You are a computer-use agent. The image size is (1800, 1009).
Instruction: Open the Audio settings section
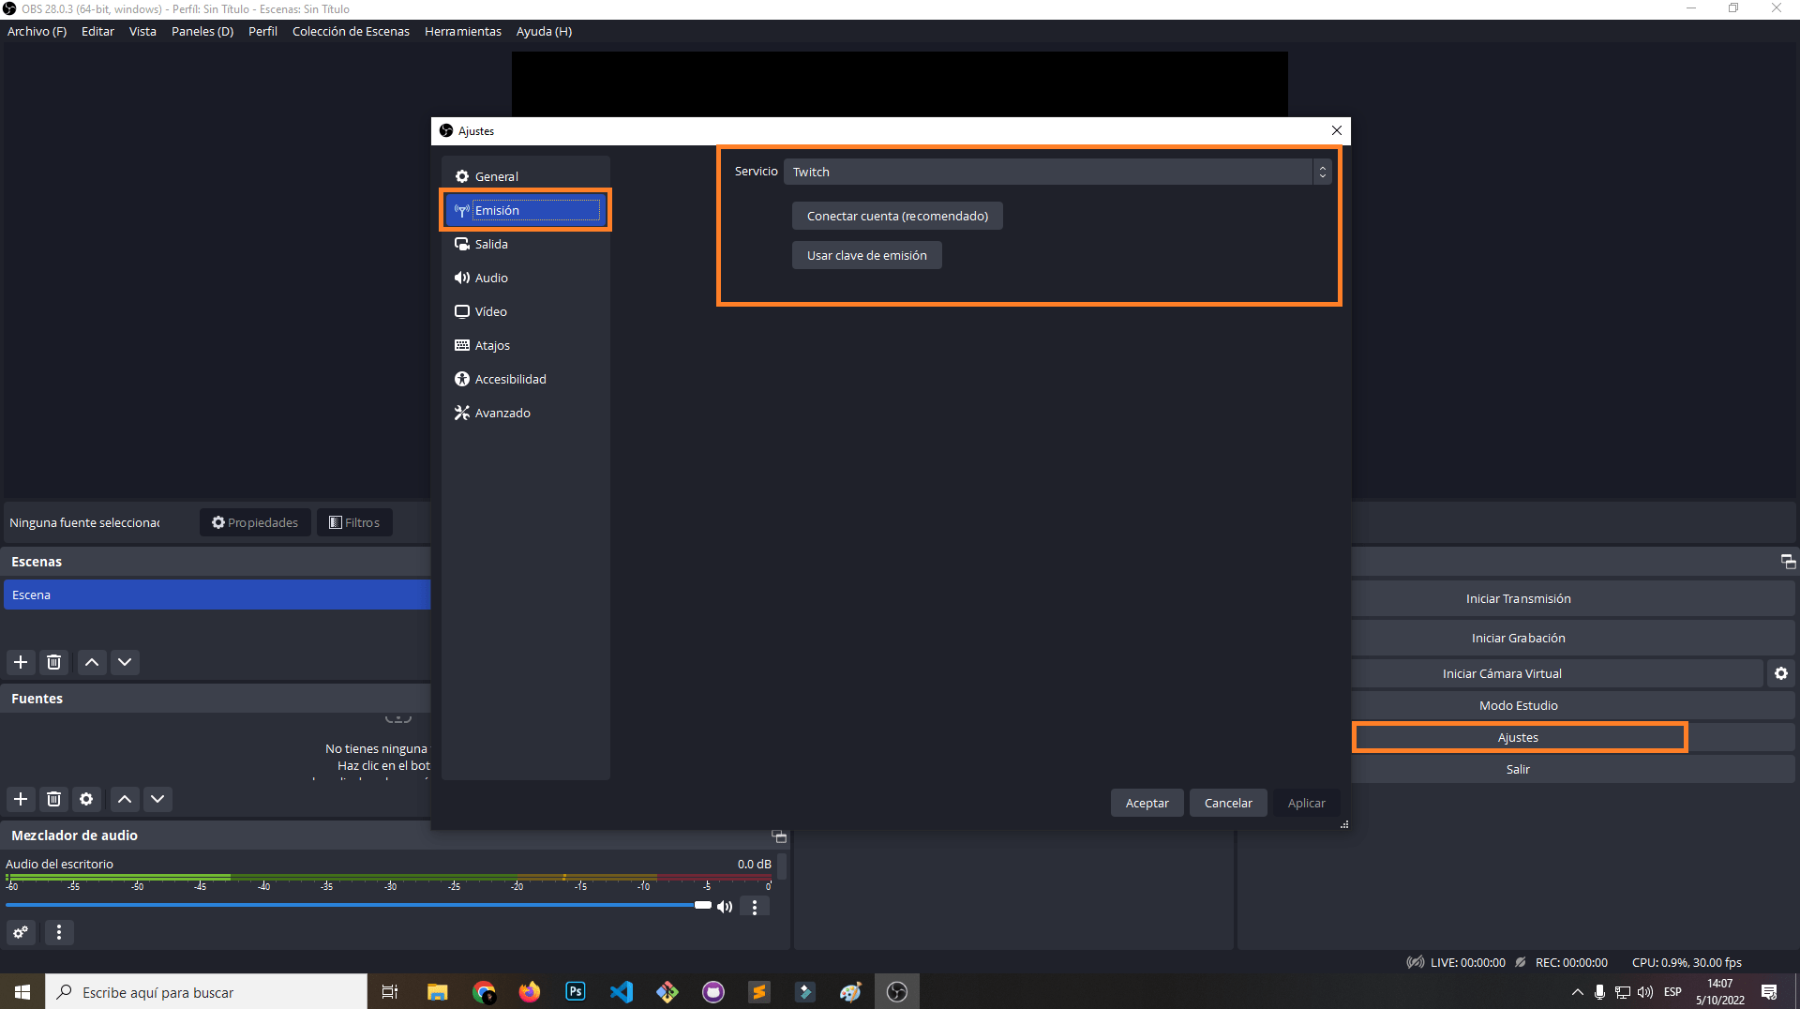(491, 277)
